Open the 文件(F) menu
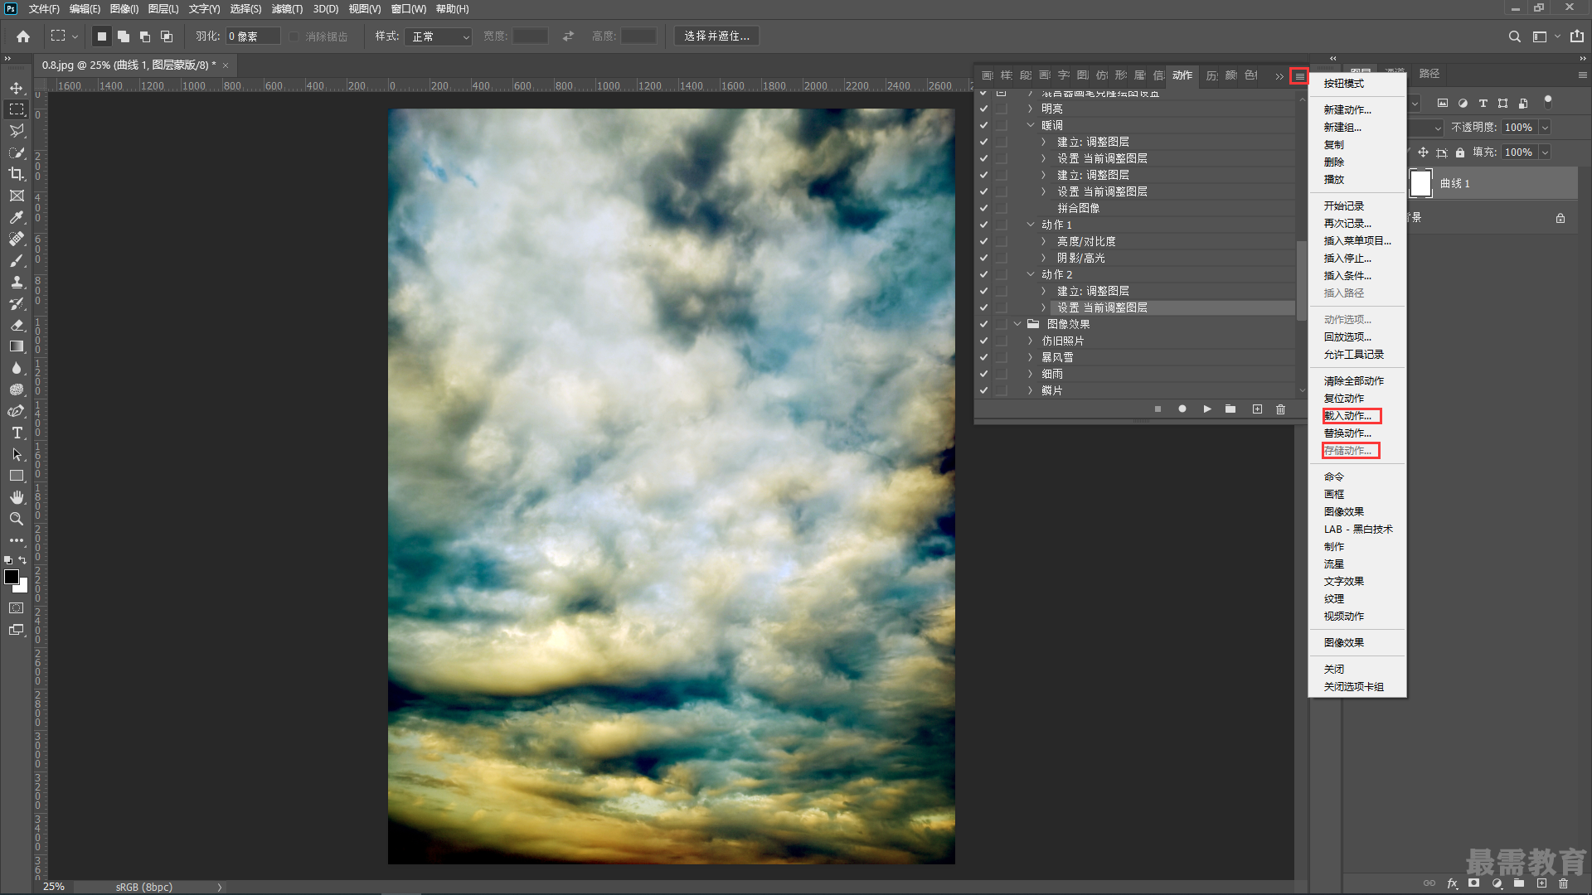Viewport: 1592px width, 895px height. click(x=44, y=9)
